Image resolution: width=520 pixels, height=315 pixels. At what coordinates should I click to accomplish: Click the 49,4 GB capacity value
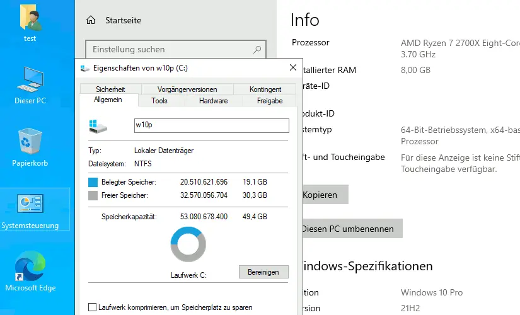pos(255,217)
